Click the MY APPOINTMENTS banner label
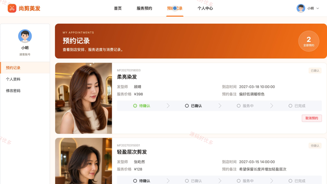327x184 pixels. pyautogui.click(x=78, y=33)
